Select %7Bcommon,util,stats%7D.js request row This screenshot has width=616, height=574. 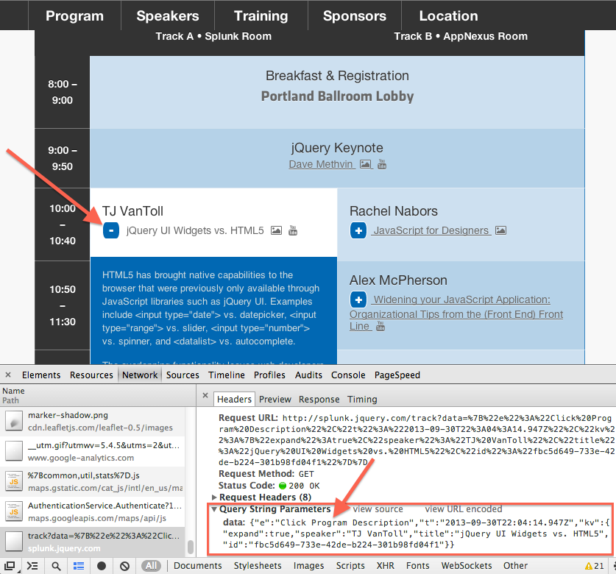coord(92,482)
